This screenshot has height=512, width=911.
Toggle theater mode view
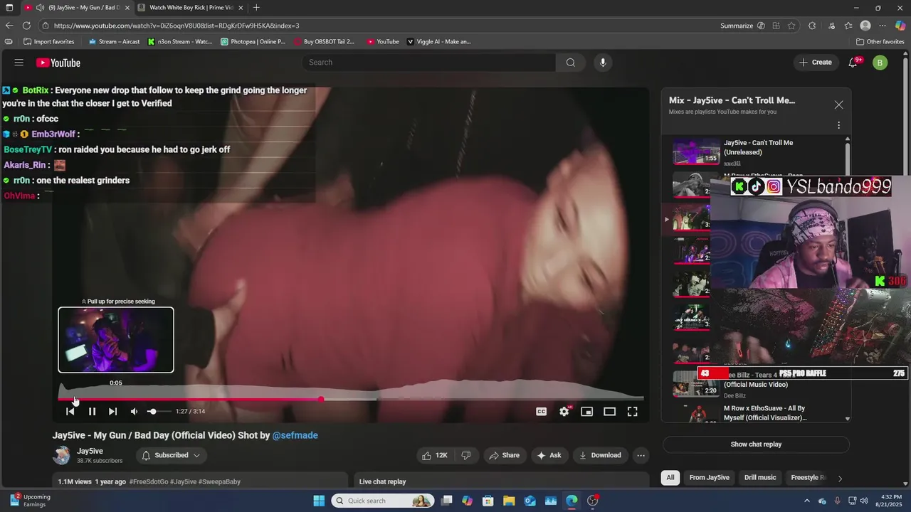[x=610, y=411]
